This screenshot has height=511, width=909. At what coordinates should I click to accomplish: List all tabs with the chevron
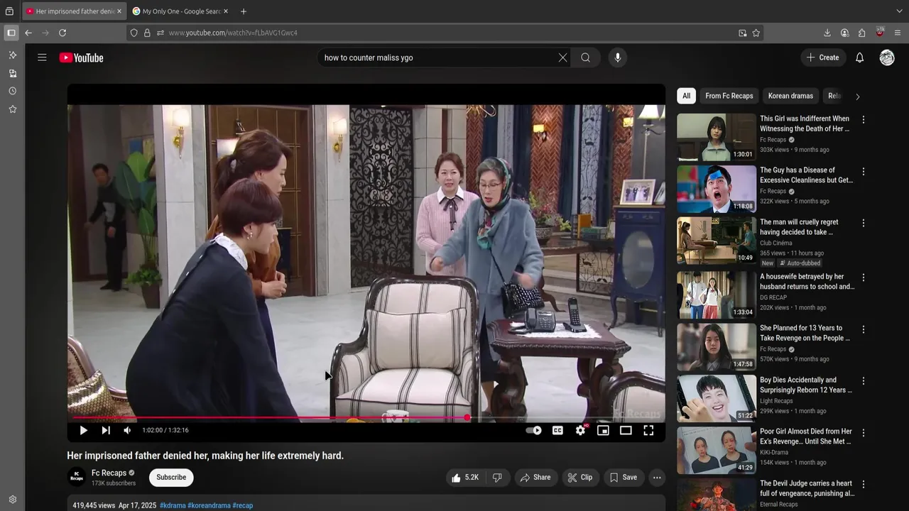click(x=900, y=11)
